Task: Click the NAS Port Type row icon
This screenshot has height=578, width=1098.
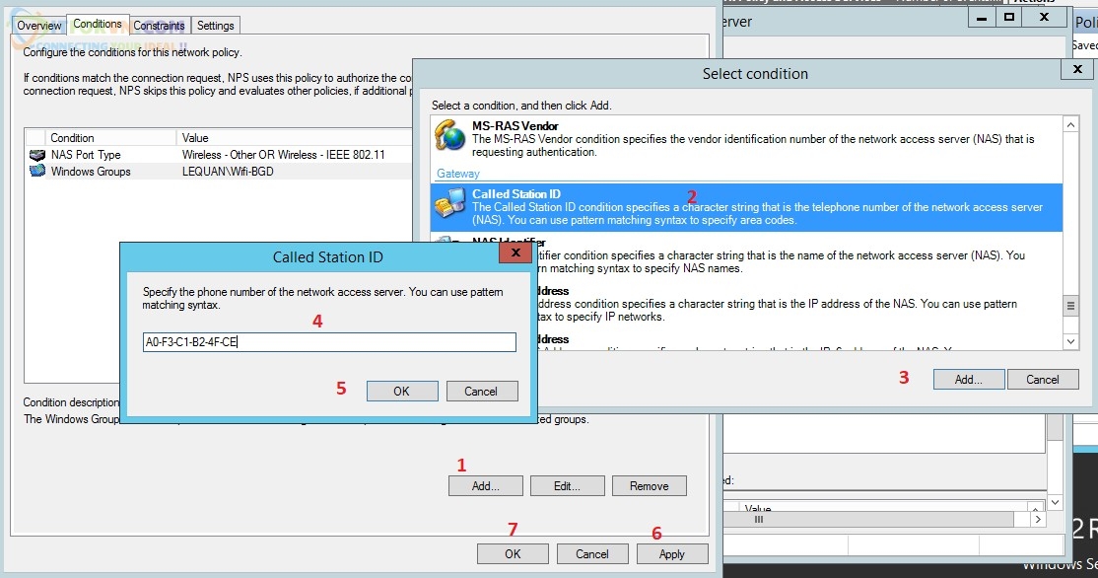Action: click(x=37, y=155)
